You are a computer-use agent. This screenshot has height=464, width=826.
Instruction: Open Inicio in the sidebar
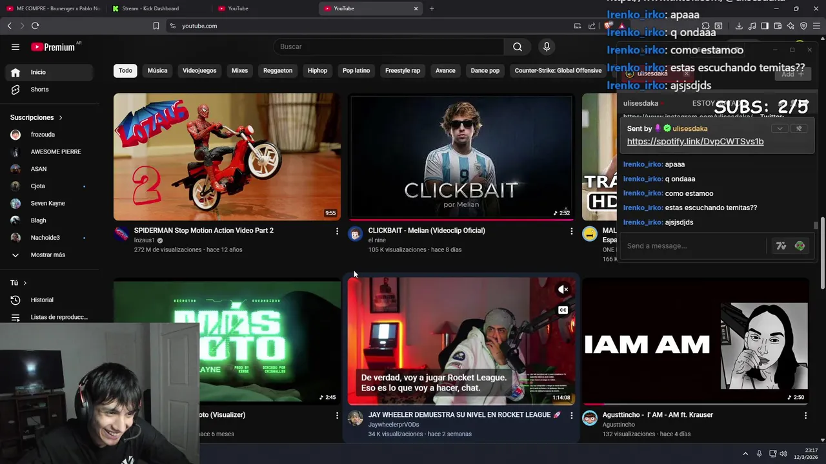tap(50, 72)
